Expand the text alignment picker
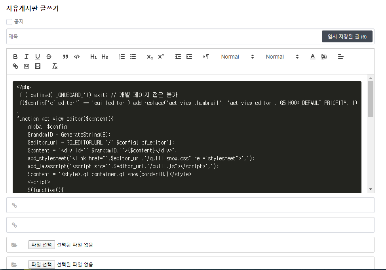The image size is (386, 270). [x=340, y=57]
